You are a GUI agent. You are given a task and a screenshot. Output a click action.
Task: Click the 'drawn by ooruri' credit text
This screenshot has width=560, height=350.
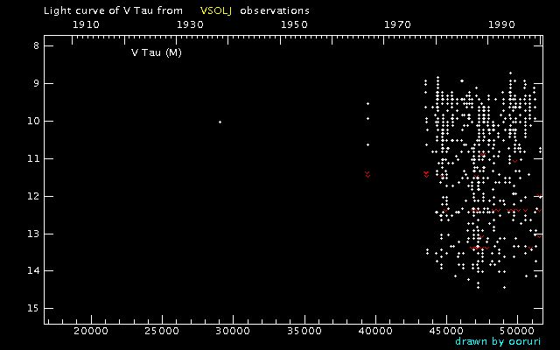pyautogui.click(x=498, y=341)
